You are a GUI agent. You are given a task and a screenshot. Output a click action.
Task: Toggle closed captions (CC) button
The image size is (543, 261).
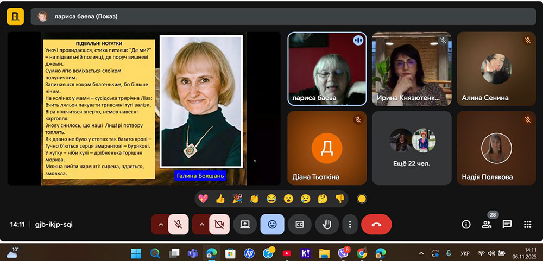click(x=299, y=224)
